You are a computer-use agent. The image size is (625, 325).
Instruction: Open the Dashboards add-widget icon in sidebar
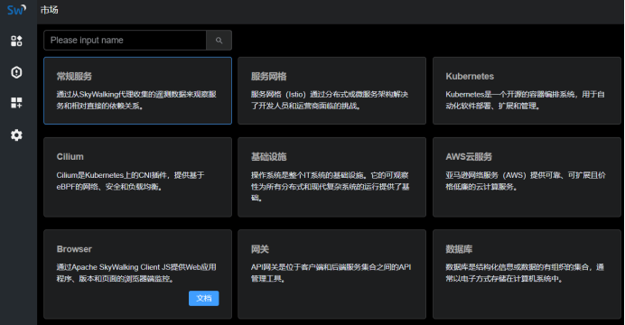pos(16,103)
